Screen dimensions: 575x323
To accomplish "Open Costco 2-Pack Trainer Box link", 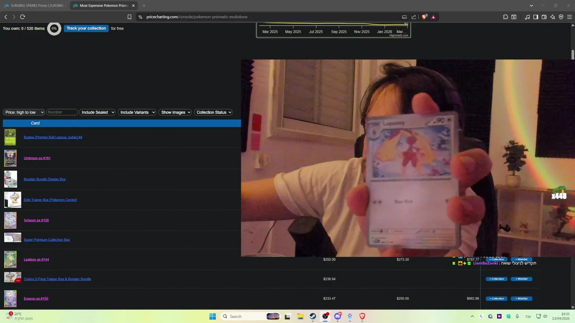I will pos(57,279).
